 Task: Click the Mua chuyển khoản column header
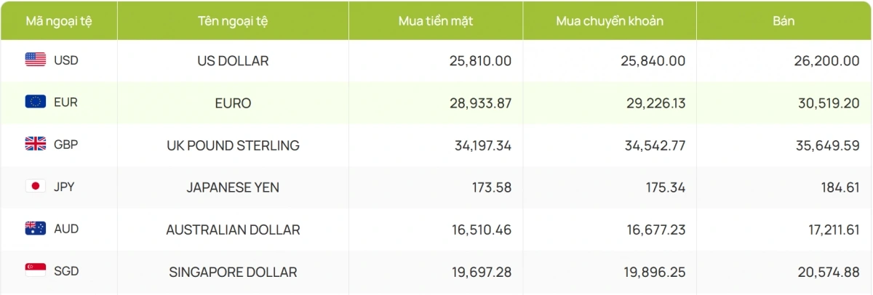[610, 21]
